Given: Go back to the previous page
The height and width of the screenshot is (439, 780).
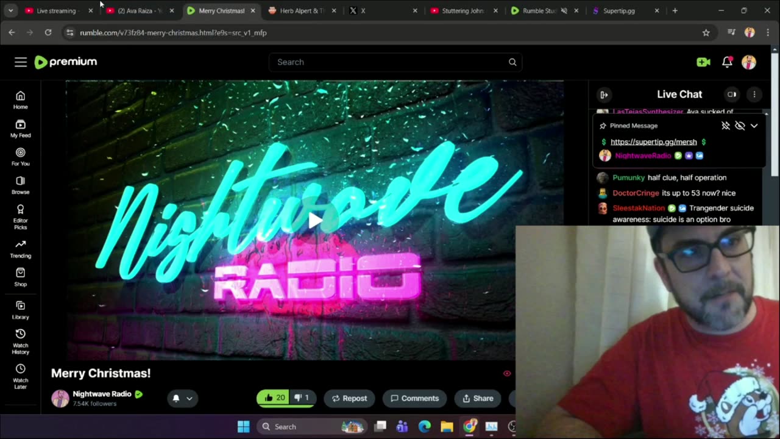Looking at the screenshot, I should tap(12, 33).
